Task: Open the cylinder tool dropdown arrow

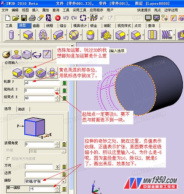Action: click(19, 35)
